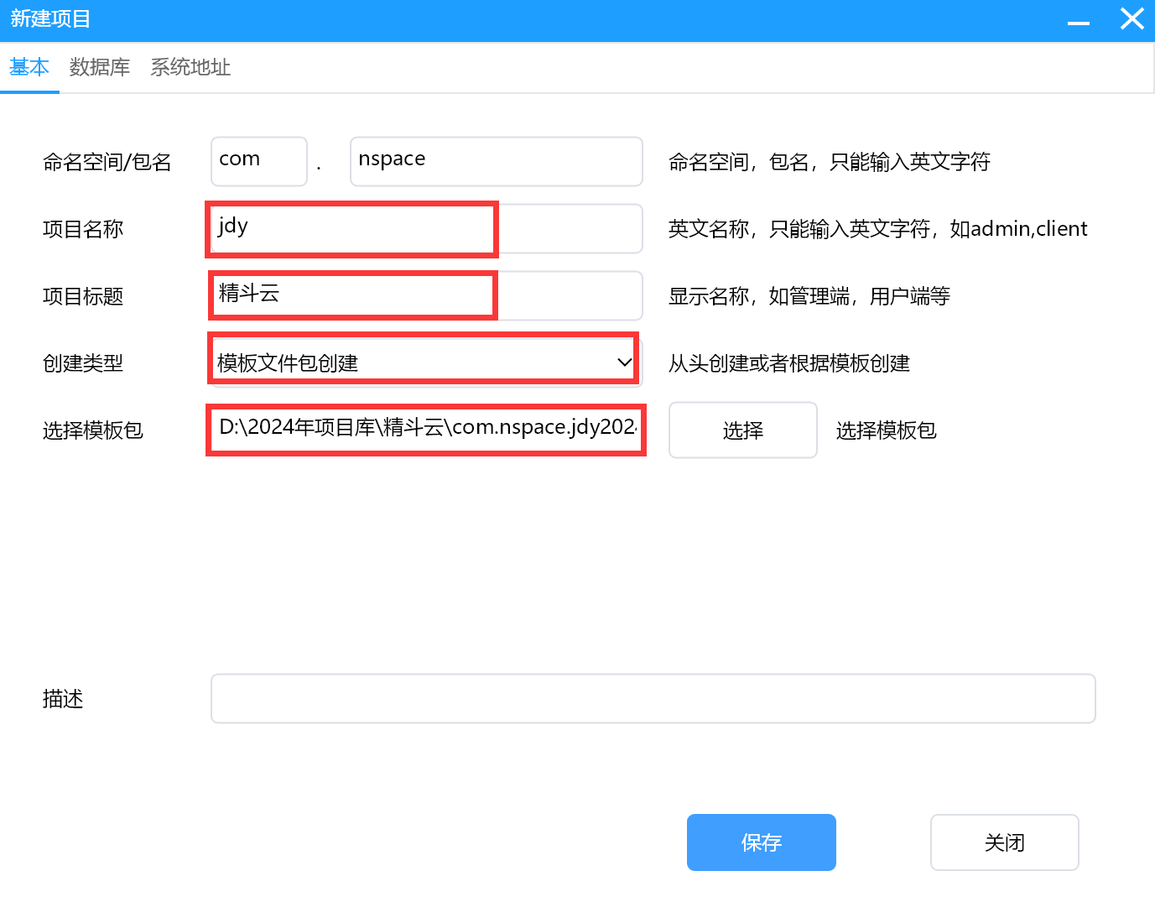The height and width of the screenshot is (897, 1155).
Task: Select the 基本 tab
Action: coord(29,67)
